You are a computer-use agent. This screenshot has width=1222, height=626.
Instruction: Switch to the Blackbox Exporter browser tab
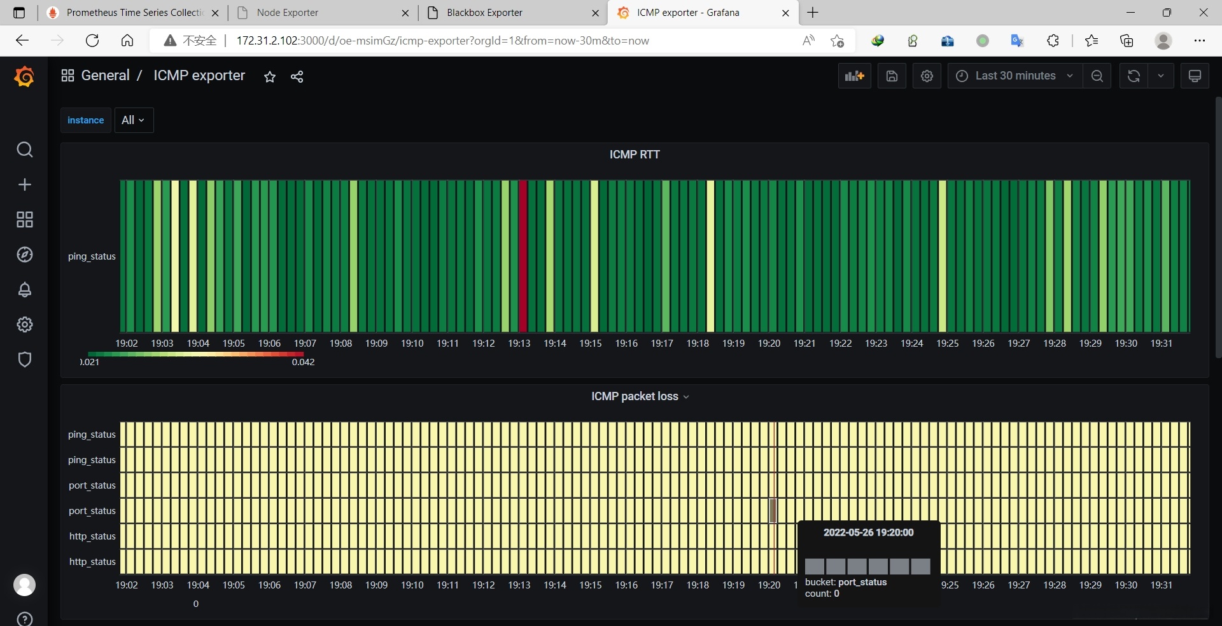click(x=484, y=13)
